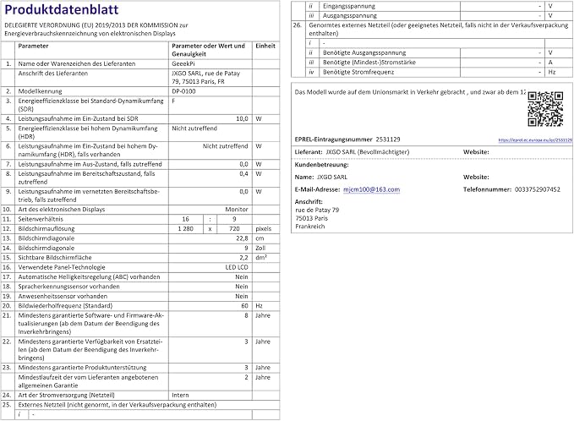Select the 60 Hz refresh rate value
Screen dimensions: 574x421
(244, 306)
